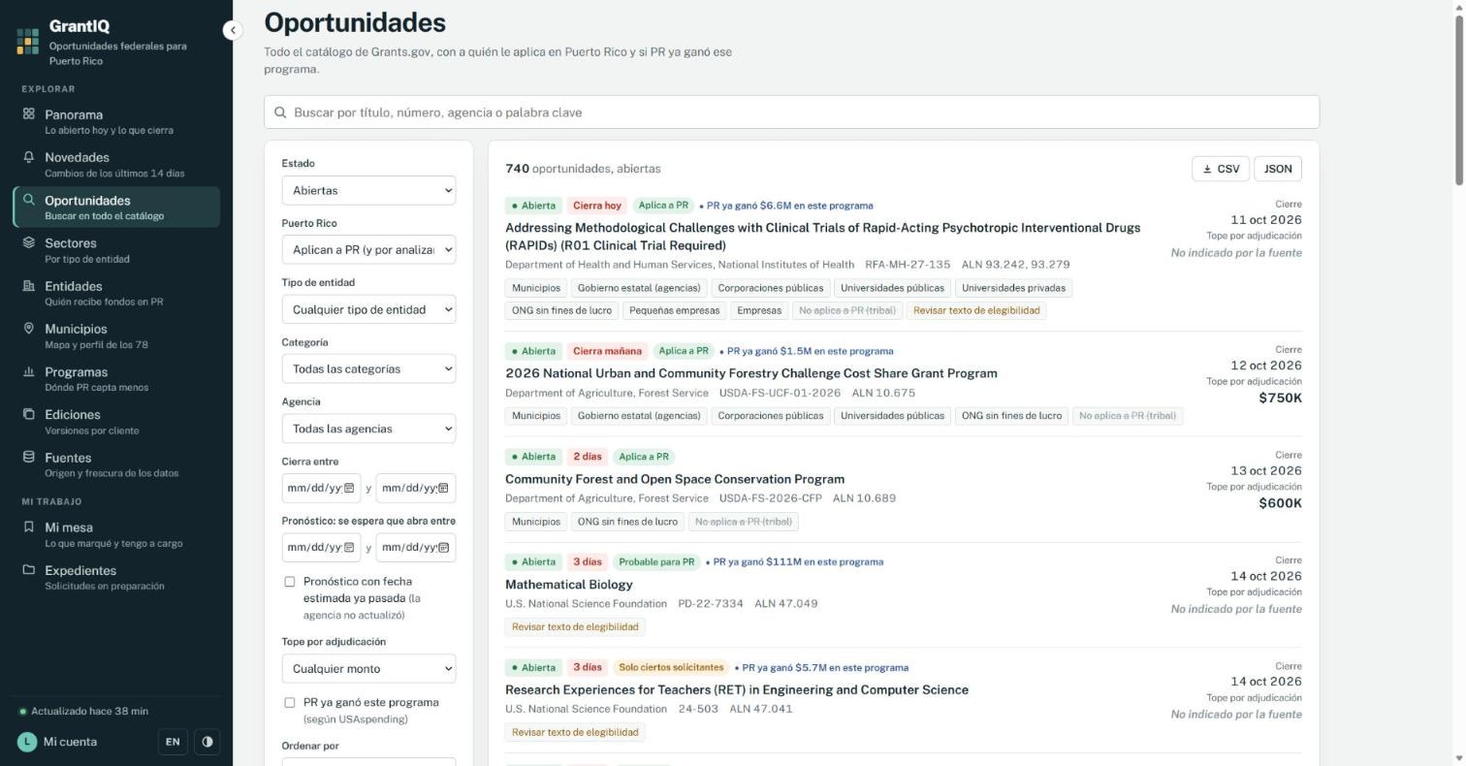Click the Mi cuenta avatar icon

(x=27, y=742)
